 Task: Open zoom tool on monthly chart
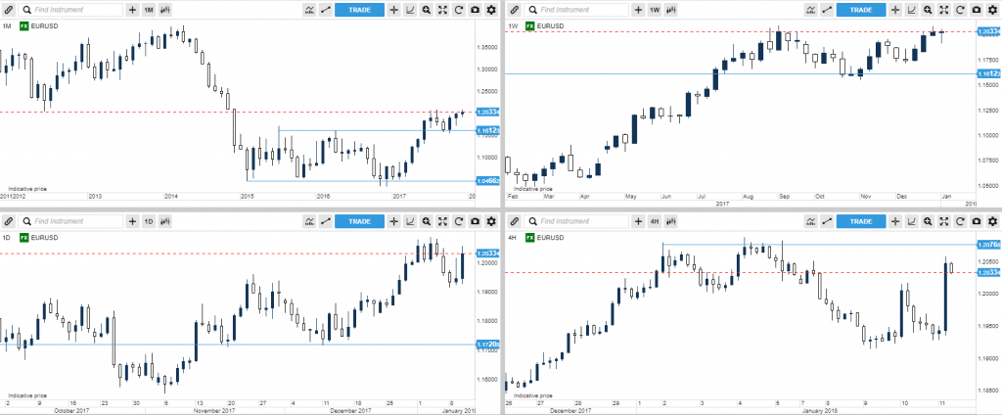(426, 10)
